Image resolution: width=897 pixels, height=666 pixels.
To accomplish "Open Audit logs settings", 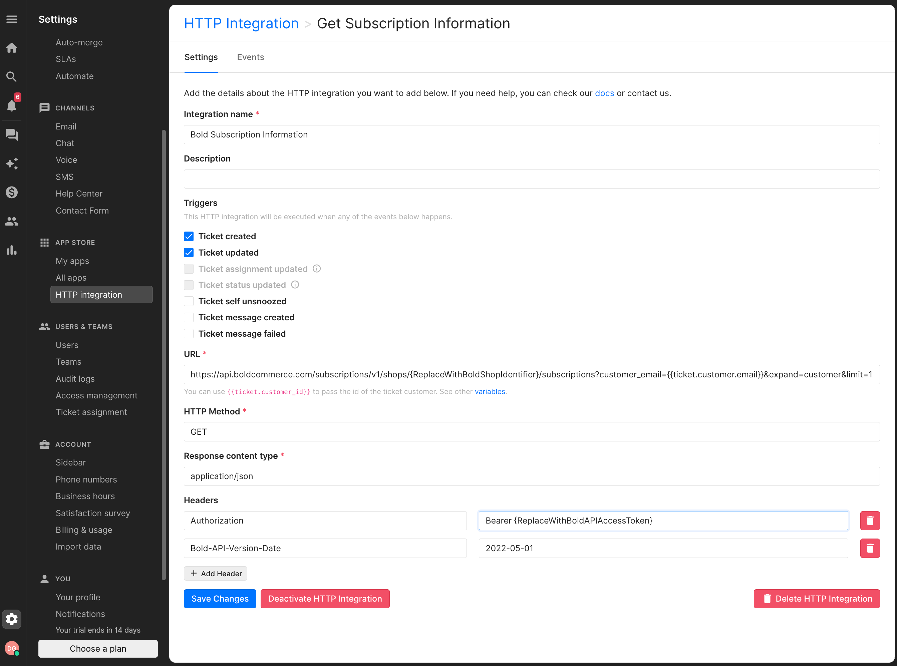I will pyautogui.click(x=75, y=379).
